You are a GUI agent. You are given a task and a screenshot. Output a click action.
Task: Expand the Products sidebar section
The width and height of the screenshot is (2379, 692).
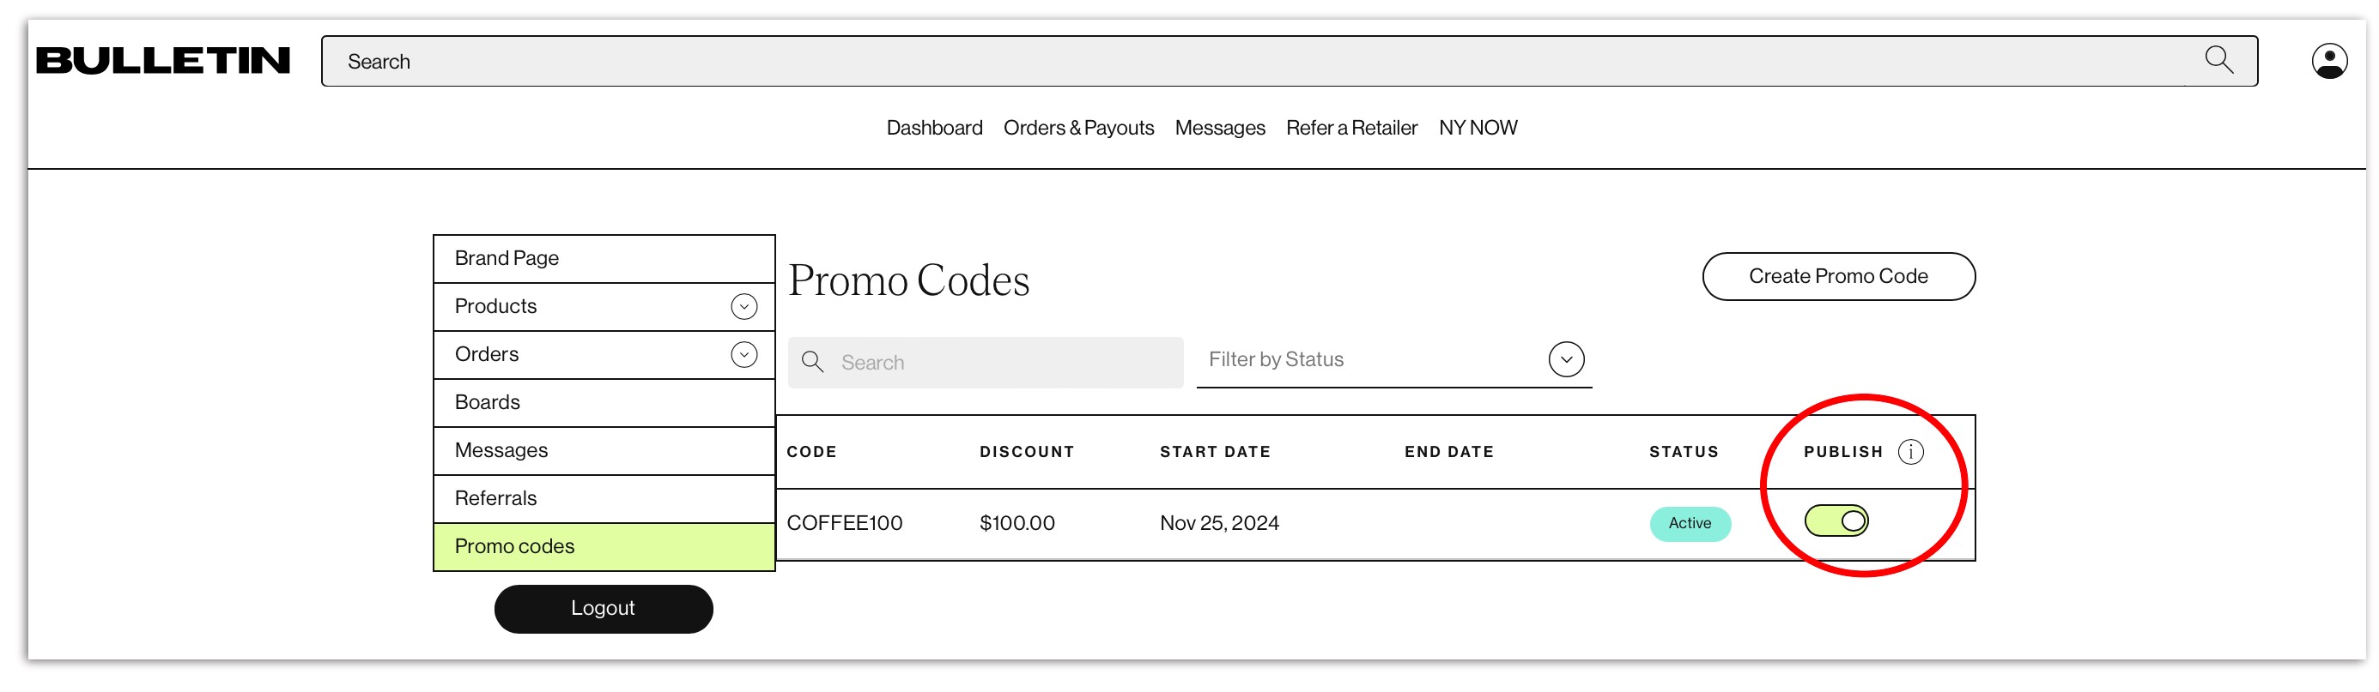pyautogui.click(x=743, y=306)
